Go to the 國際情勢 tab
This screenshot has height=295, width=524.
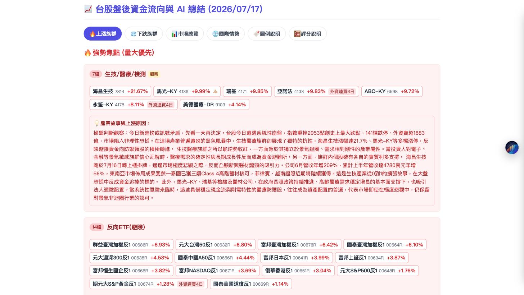[226, 34]
